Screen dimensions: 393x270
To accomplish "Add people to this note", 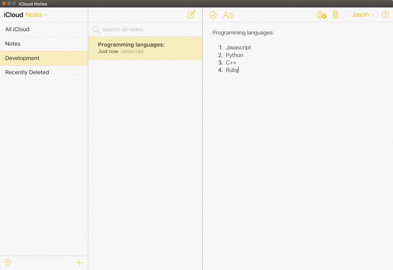I will 321,15.
